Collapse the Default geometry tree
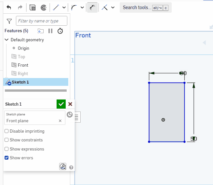213x185 pixels. tap(7, 40)
